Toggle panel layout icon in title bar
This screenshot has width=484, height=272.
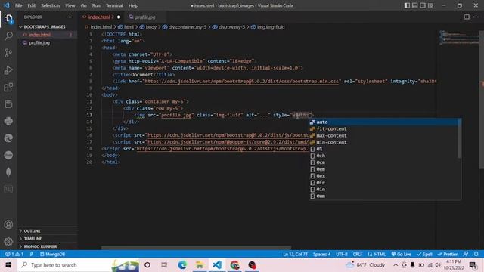[x=415, y=5]
